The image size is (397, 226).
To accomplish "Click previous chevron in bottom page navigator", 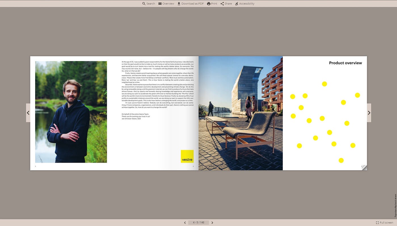I will tap(185, 223).
